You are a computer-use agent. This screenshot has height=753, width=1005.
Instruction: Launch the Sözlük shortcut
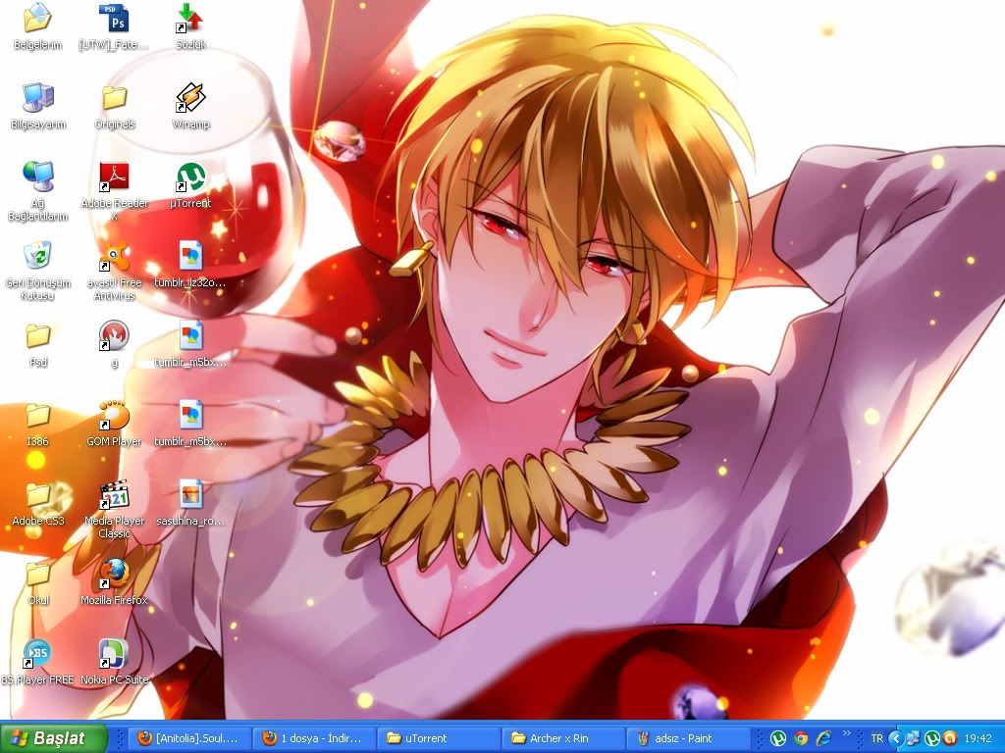[190, 26]
